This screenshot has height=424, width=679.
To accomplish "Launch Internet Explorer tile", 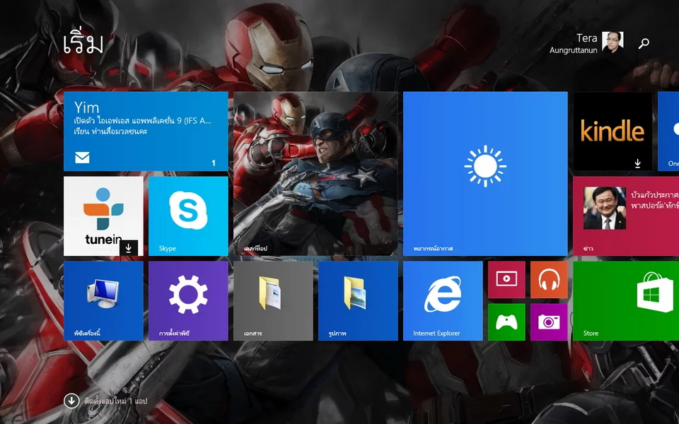I will coord(443,301).
